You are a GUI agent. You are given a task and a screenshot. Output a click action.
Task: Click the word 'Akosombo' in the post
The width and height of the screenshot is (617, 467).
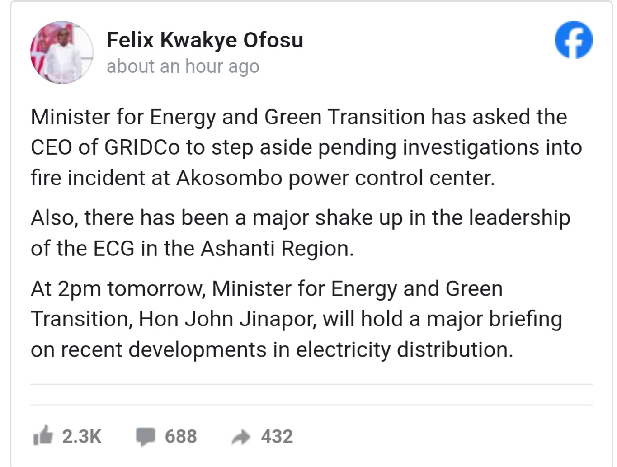coord(229,178)
